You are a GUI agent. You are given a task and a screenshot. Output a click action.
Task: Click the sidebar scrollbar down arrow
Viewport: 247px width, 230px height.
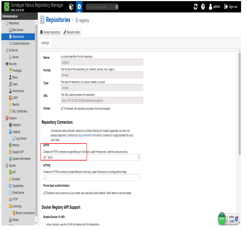36,223
